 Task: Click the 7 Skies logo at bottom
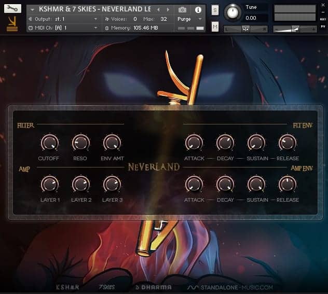pos(107,287)
